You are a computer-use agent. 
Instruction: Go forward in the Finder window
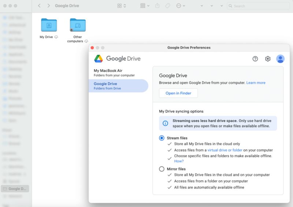coord(49,5)
